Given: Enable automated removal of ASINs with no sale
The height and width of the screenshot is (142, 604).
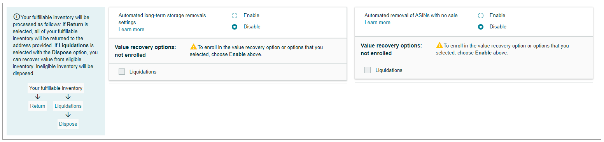Looking at the screenshot, I should pos(481,16).
